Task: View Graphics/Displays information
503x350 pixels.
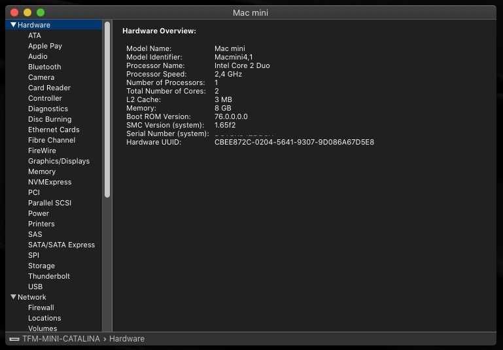Action: (59, 161)
